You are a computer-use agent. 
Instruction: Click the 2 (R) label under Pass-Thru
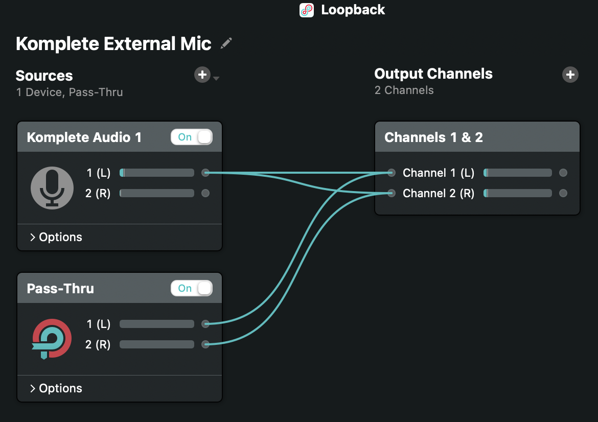[98, 345]
